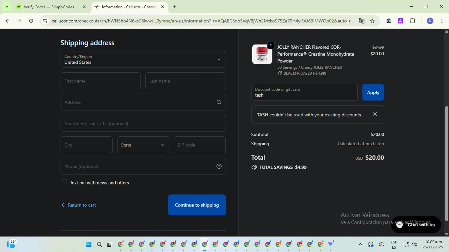This screenshot has width=449, height=252.
Task: Open the State dropdown
Action: 143,145
